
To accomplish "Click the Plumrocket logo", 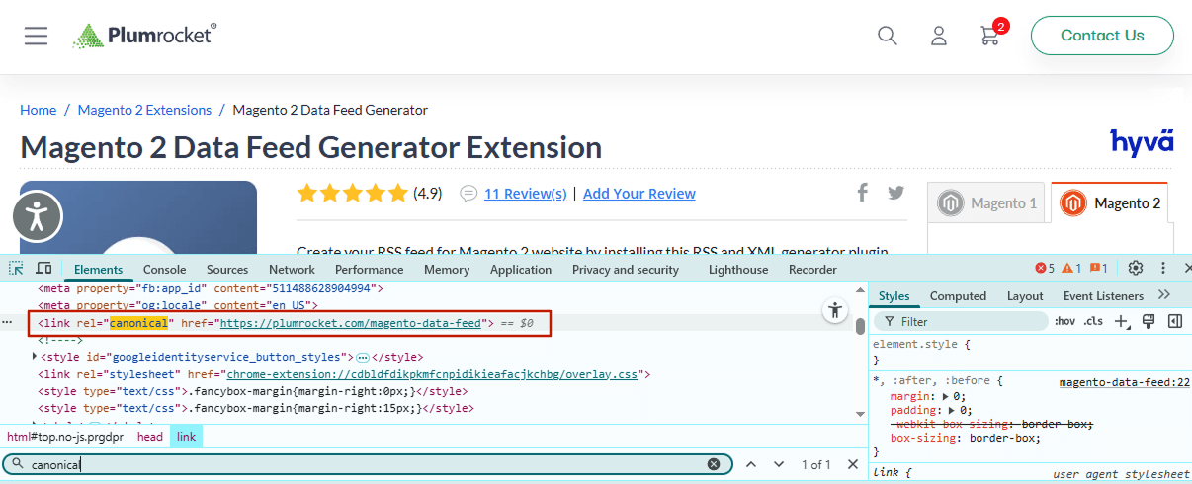I will [x=144, y=36].
